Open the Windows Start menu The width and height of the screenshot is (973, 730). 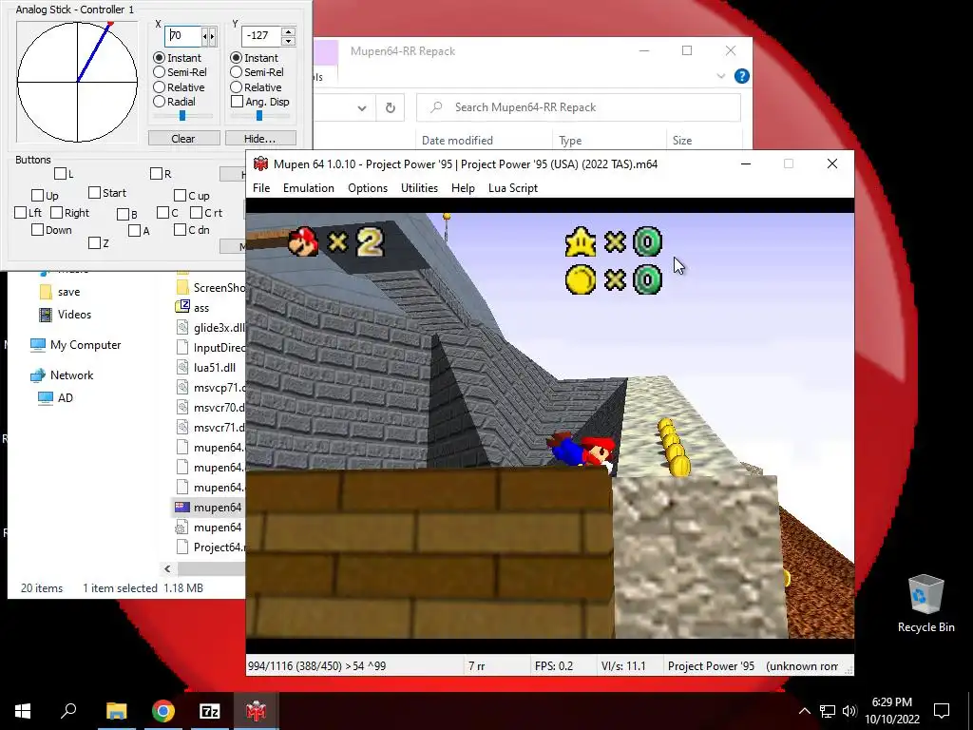[x=23, y=711]
